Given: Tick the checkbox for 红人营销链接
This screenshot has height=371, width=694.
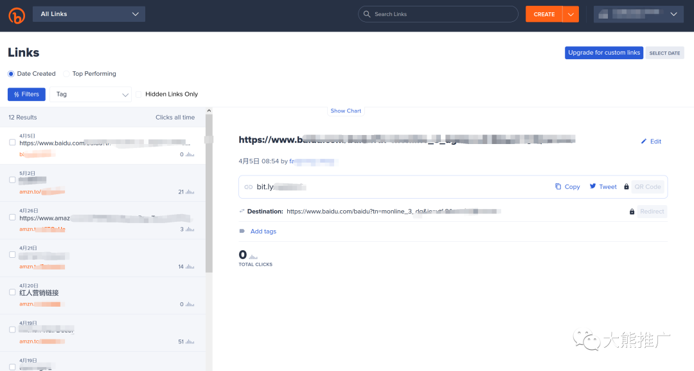Looking at the screenshot, I should [x=12, y=292].
